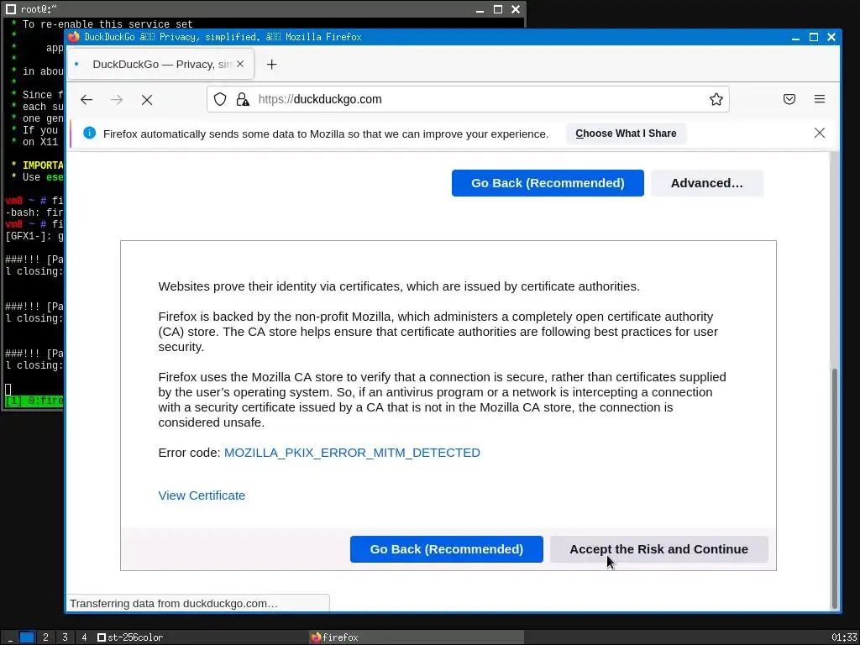Open the MOZILLA_PKIX_ERROR_MITM_DETECTED error code link
The height and width of the screenshot is (645, 860).
tap(352, 453)
